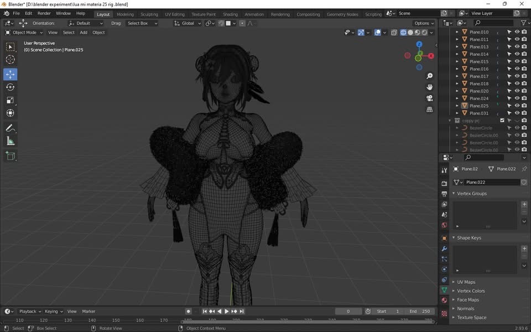Click the camera view icon in viewport

[429, 98]
